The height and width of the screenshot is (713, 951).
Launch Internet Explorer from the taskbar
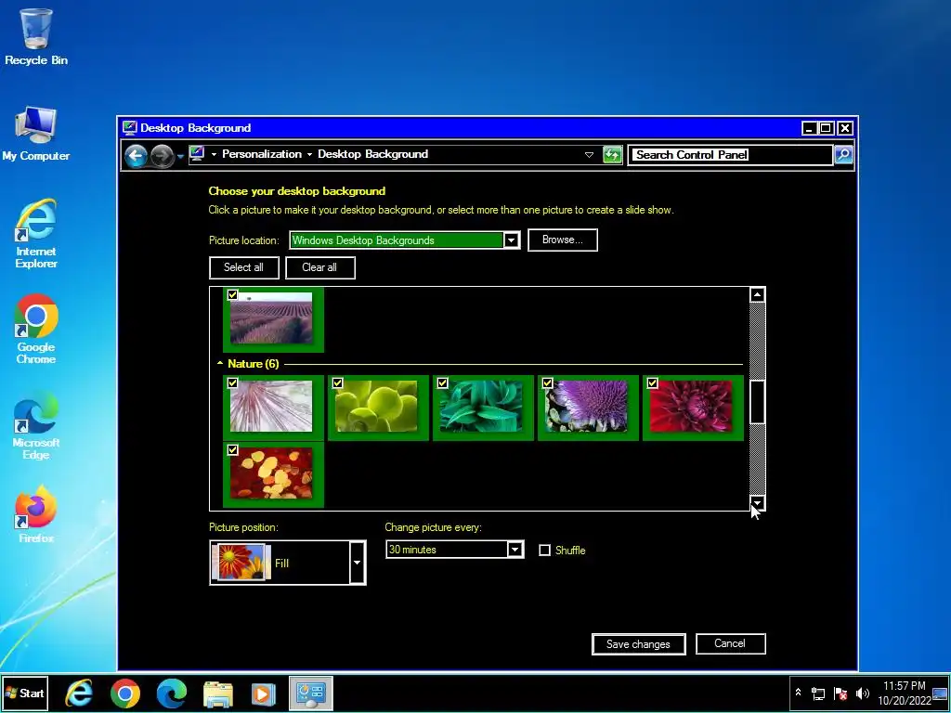(79, 693)
